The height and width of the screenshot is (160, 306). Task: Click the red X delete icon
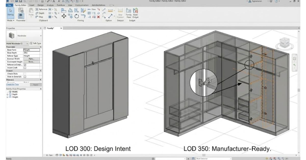click(x=98, y=17)
